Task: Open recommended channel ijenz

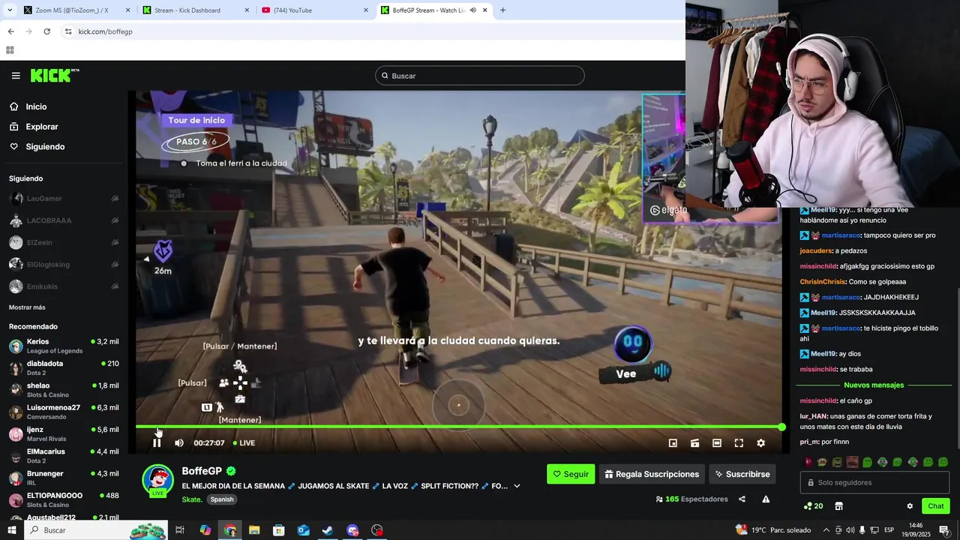Action: tap(64, 433)
